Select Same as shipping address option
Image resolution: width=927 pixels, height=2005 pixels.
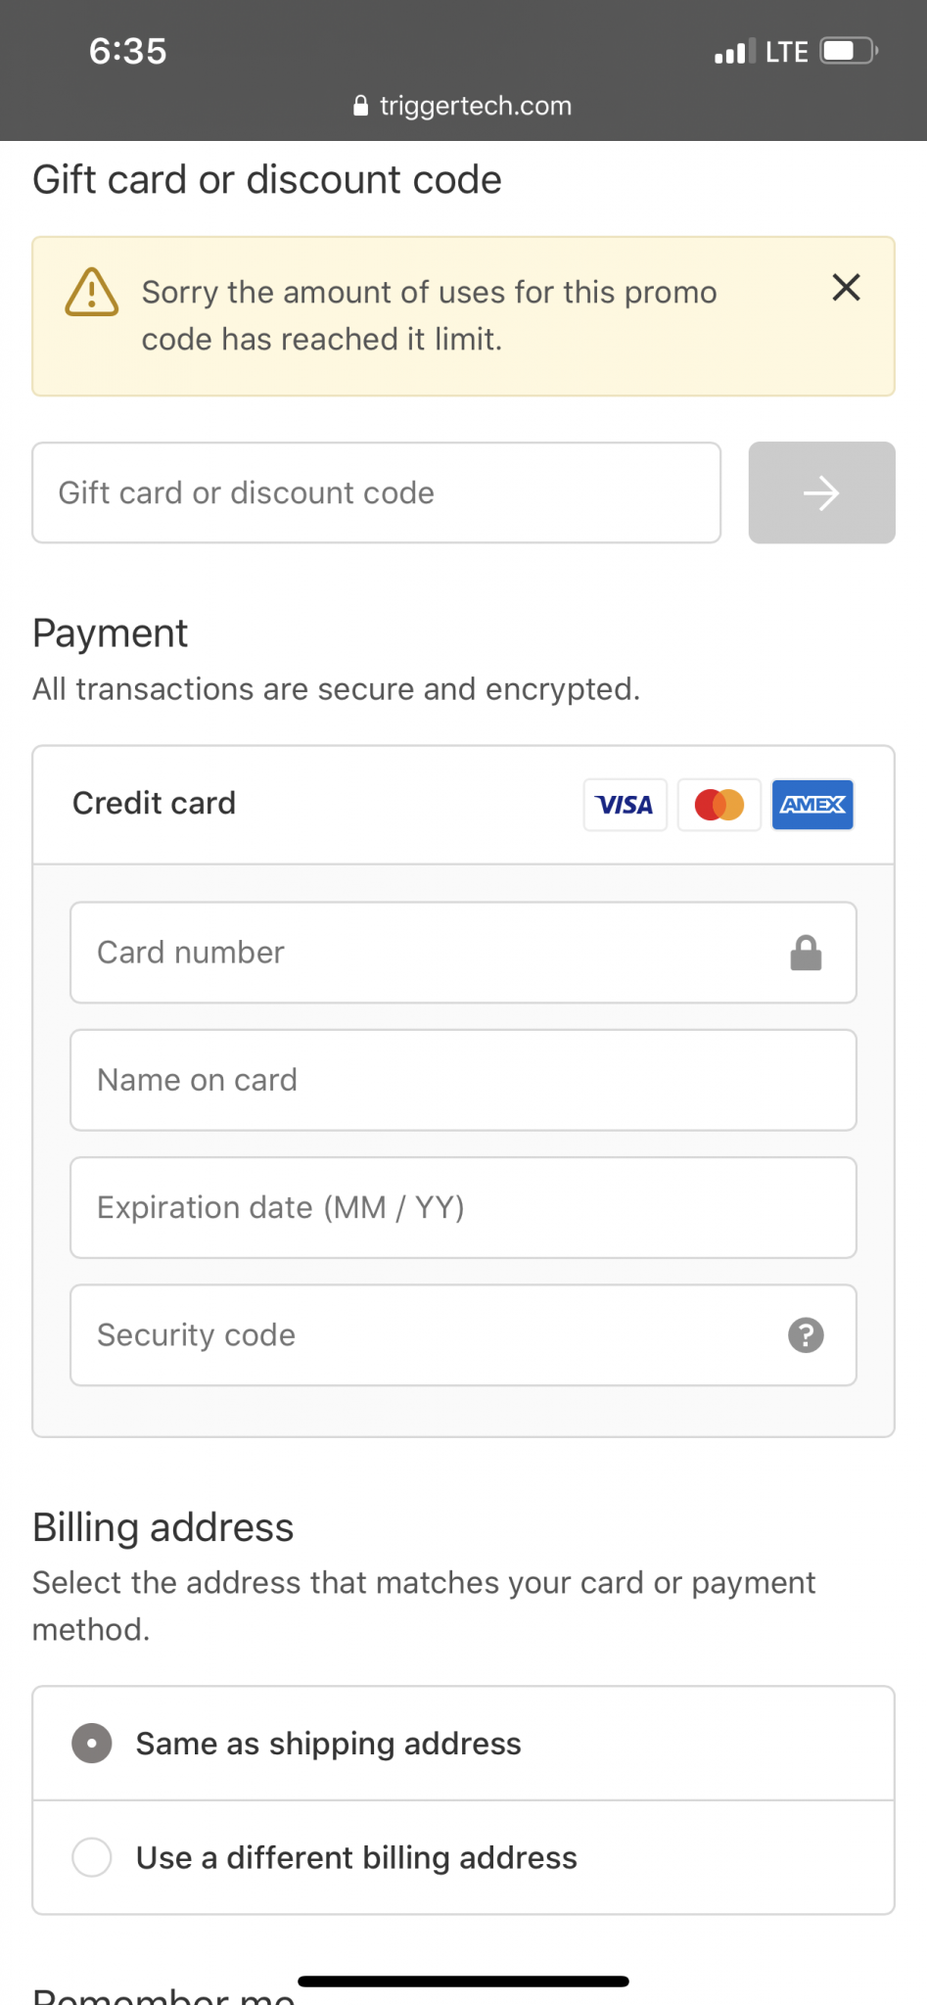click(464, 1744)
